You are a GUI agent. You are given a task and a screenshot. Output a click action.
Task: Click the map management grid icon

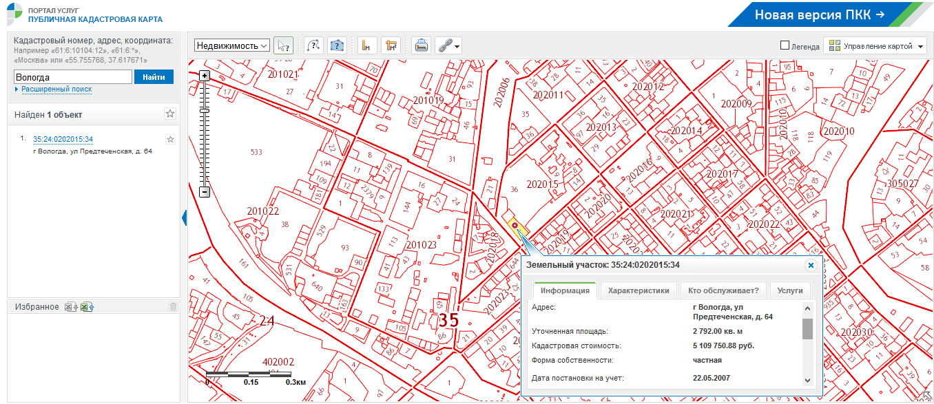pos(835,46)
